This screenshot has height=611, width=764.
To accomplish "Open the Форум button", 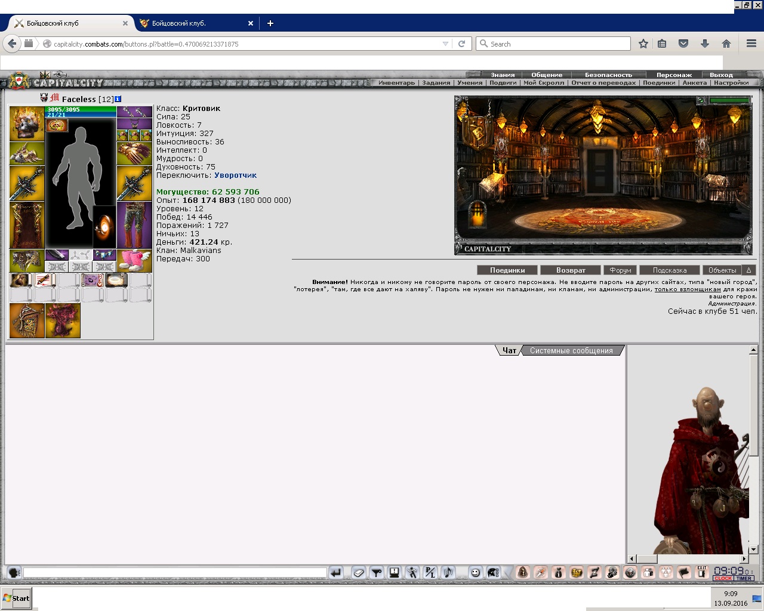I will (x=620, y=270).
